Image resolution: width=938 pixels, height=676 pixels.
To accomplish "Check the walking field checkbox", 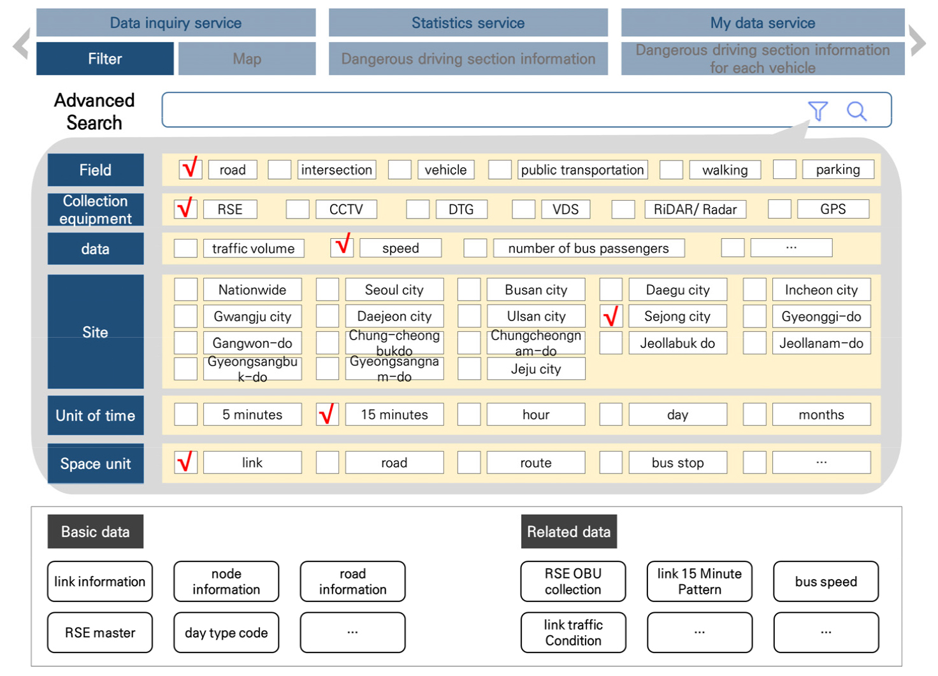I will click(x=671, y=169).
